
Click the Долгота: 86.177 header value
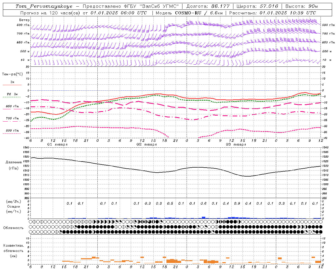[208, 6]
